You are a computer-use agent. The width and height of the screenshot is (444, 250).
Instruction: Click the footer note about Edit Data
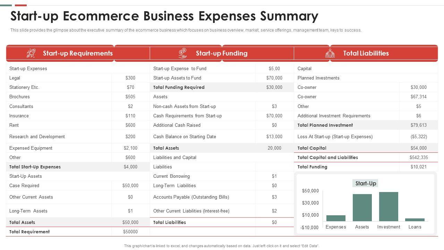point(222,246)
